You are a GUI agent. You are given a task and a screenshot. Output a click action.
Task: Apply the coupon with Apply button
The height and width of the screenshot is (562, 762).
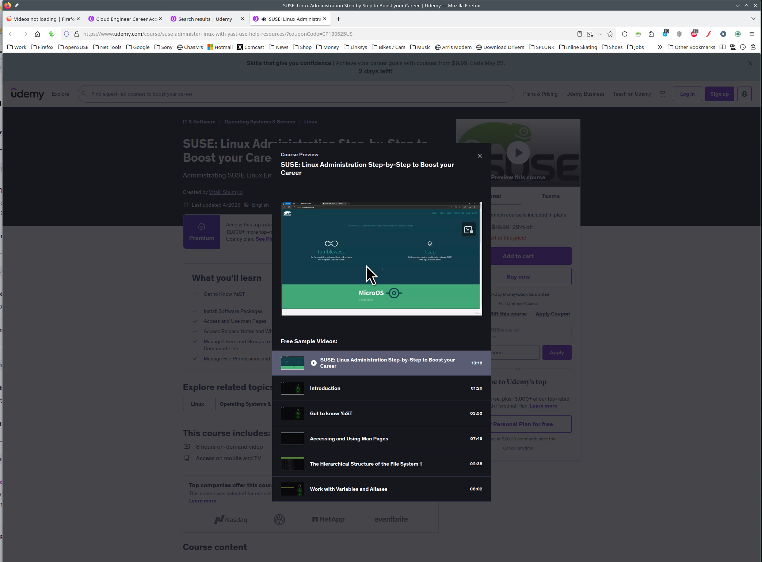click(x=557, y=352)
